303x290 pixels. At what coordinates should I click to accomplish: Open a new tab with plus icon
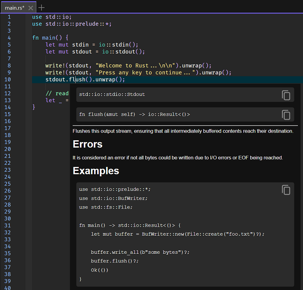pos(41,8)
